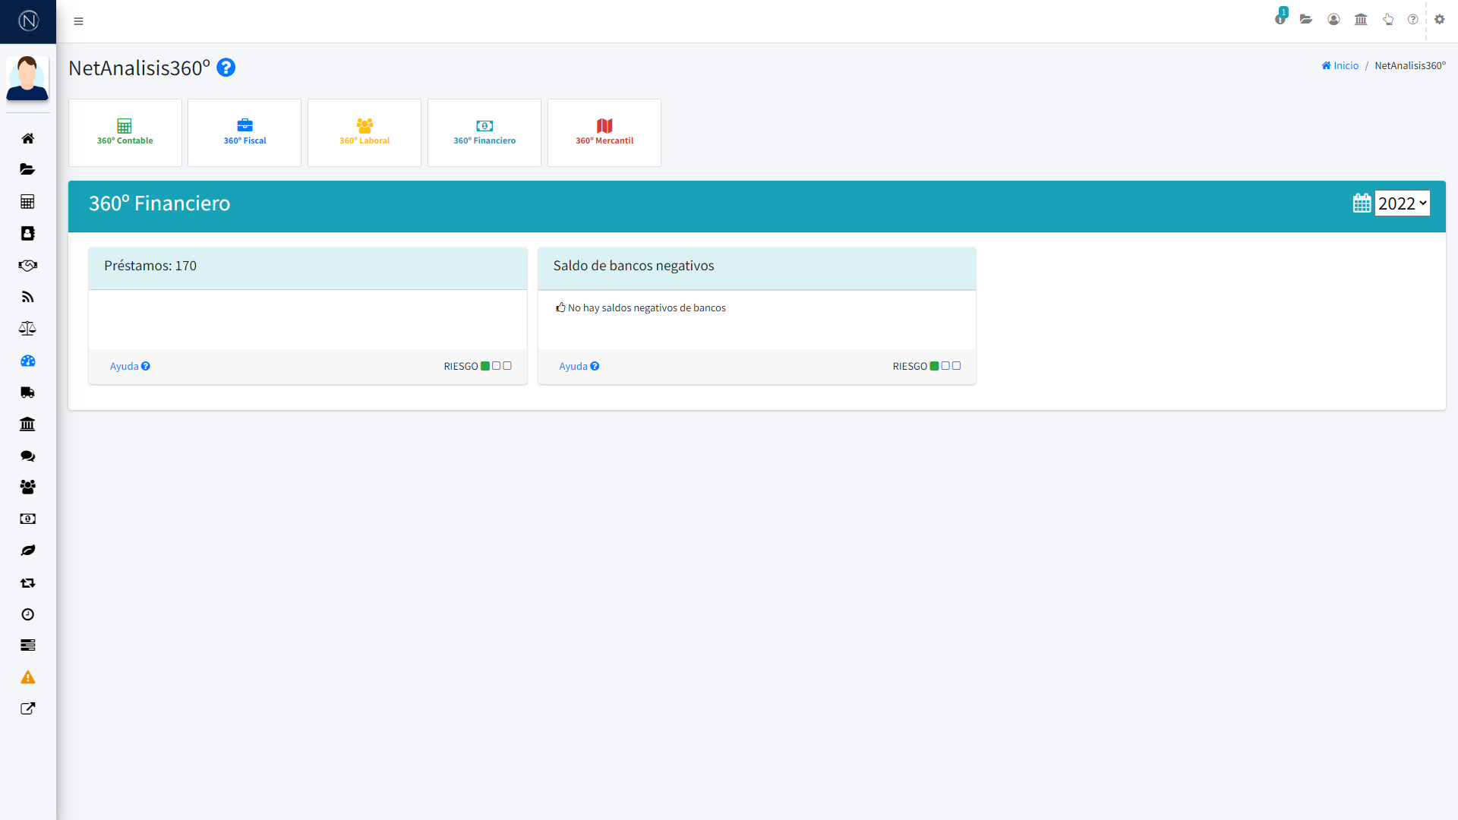The image size is (1458, 820).
Task: Open the orange warning triangle icon
Action: (x=27, y=677)
